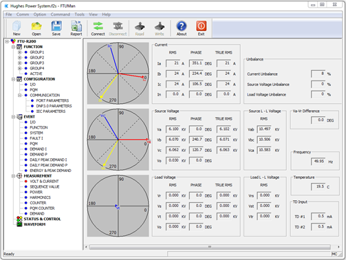
Task: Select PQM COUNTER measurement item
Action: (42, 208)
